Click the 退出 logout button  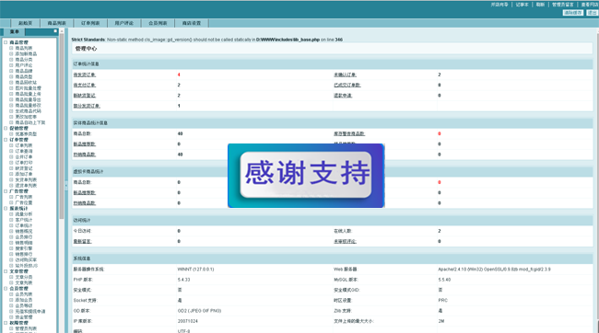click(592, 13)
